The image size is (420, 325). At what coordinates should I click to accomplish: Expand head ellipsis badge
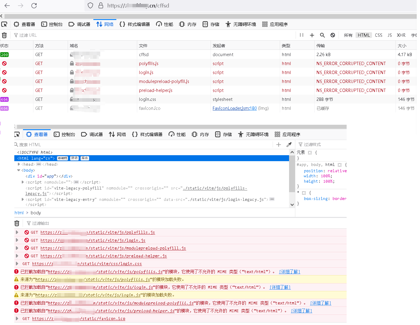[x=39, y=164]
